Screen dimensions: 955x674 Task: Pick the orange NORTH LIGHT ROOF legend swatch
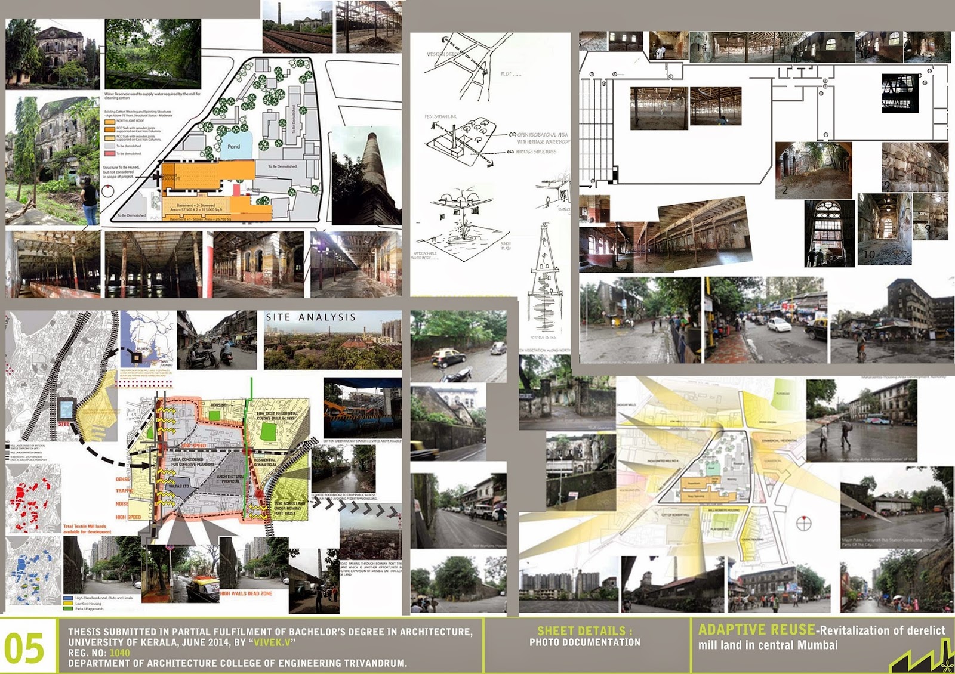pos(109,122)
